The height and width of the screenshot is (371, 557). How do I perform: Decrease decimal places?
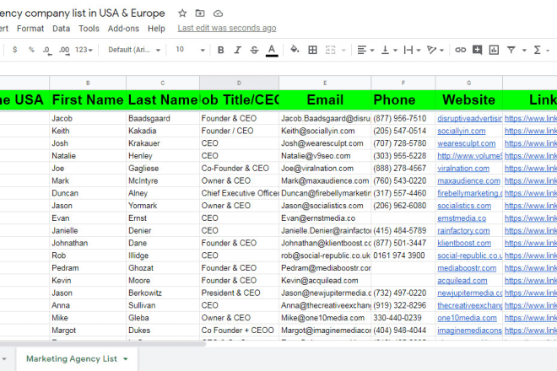(47, 50)
